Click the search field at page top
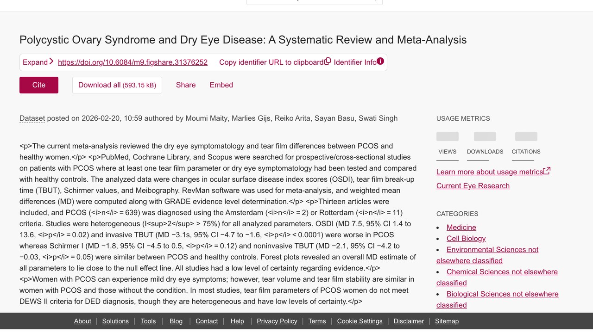 pyautogui.click(x=315, y=2)
